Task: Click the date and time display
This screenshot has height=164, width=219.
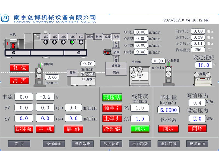Action: [186, 20]
